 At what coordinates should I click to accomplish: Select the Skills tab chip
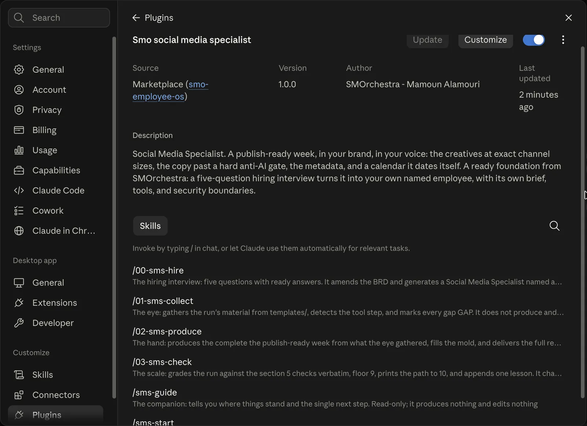pos(150,226)
